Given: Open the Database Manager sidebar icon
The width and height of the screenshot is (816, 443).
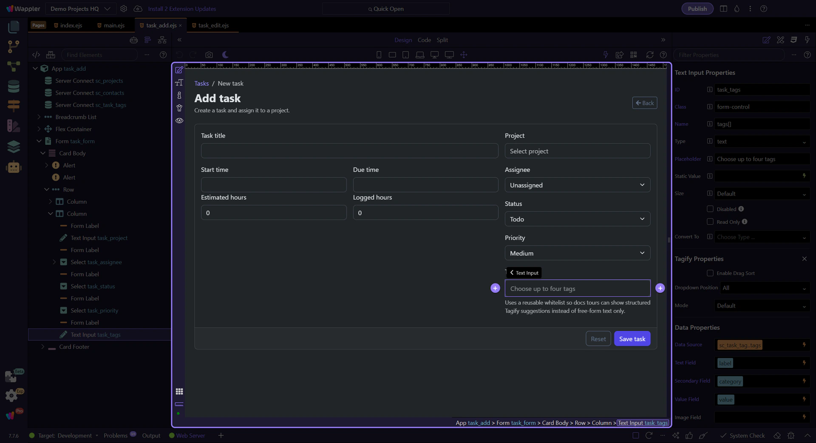Looking at the screenshot, I should pyautogui.click(x=14, y=87).
